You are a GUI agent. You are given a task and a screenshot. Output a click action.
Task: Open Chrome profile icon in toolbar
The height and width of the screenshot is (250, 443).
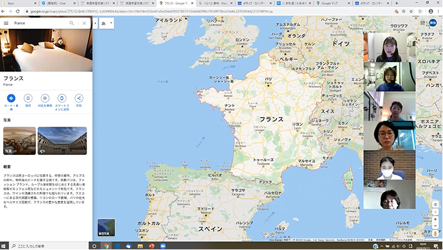[x=431, y=11]
